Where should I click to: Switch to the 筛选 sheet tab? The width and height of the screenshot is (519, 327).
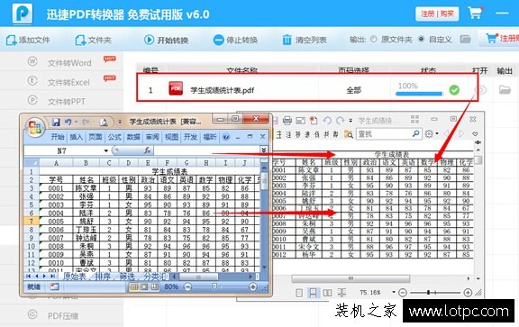coord(127,277)
